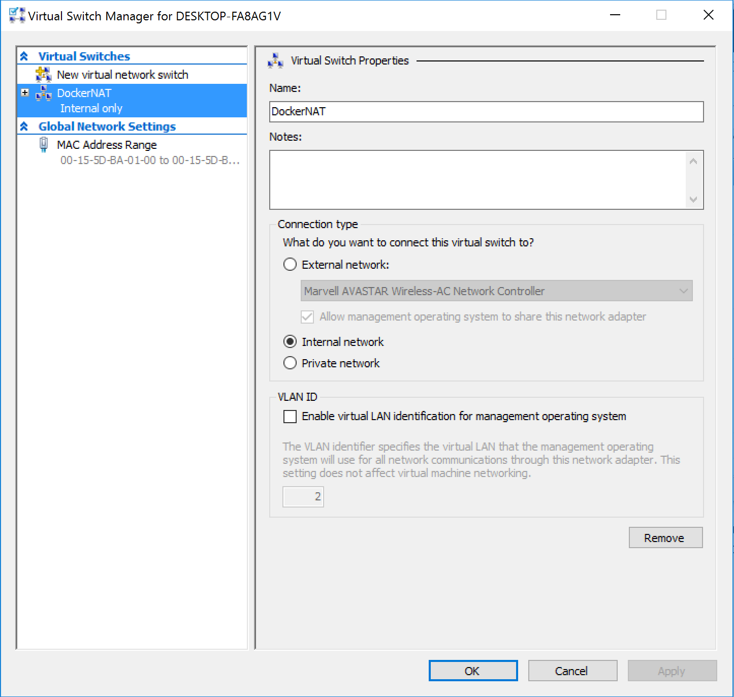Select the External network radio button
The width and height of the screenshot is (734, 697).
tap(290, 264)
